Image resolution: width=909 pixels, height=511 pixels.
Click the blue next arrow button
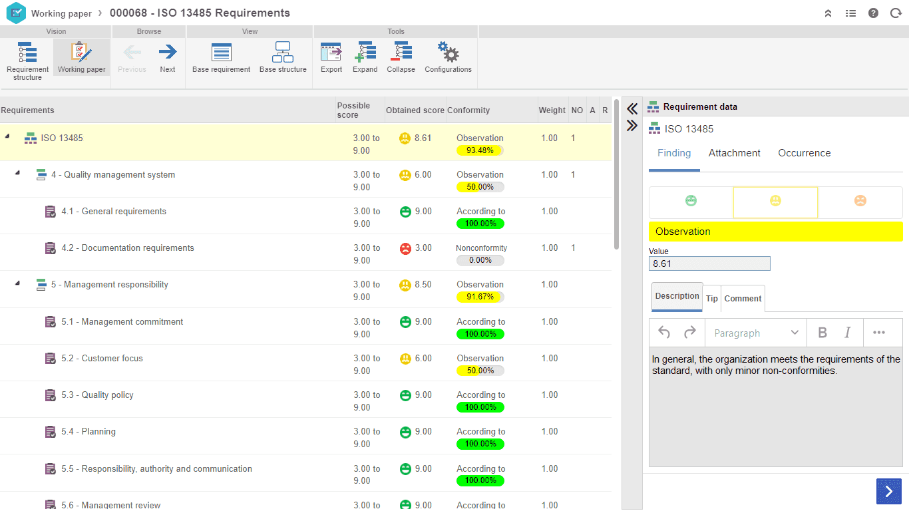coord(889,492)
